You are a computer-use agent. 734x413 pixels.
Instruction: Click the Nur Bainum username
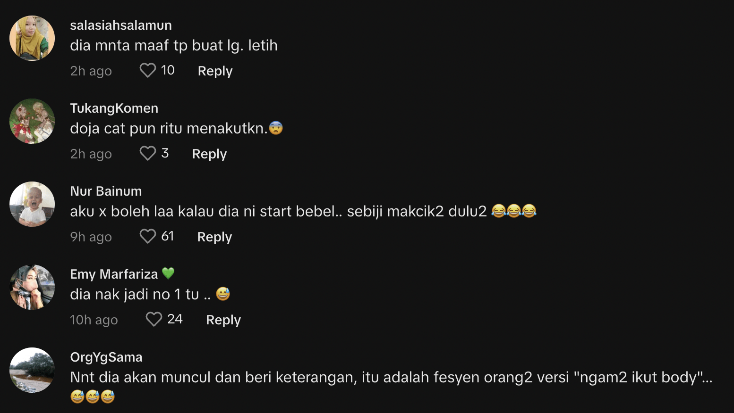coord(106,191)
